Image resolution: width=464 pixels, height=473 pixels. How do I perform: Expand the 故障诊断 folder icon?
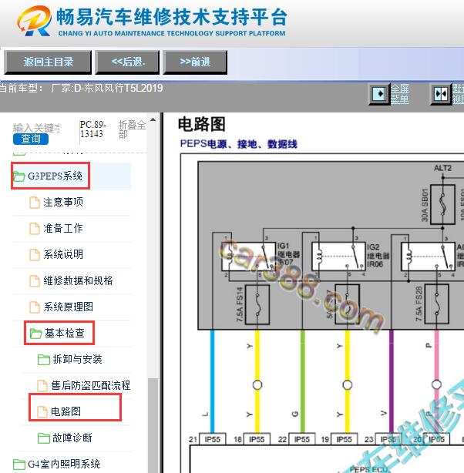click(x=44, y=438)
